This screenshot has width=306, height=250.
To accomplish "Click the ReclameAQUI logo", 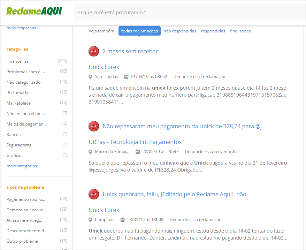I will [x=34, y=11].
